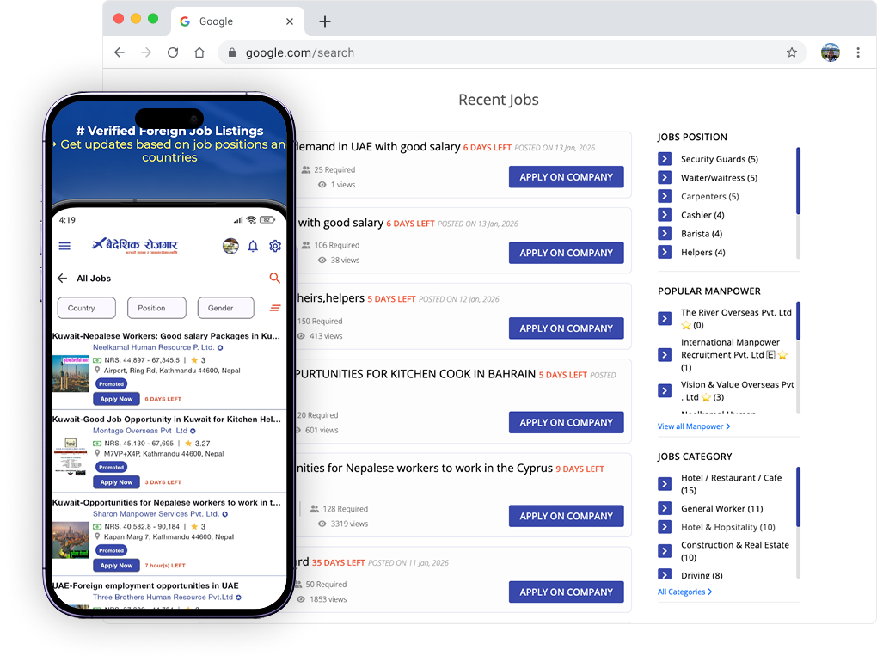The image size is (877, 662).
Task: Reload the page with browser refresh icon
Action: (x=173, y=52)
